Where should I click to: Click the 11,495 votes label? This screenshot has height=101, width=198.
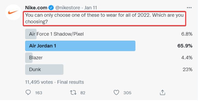pos(39,82)
